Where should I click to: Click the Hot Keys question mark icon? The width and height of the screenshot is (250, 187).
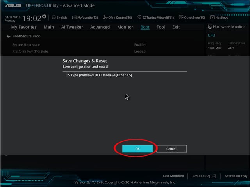212,17
